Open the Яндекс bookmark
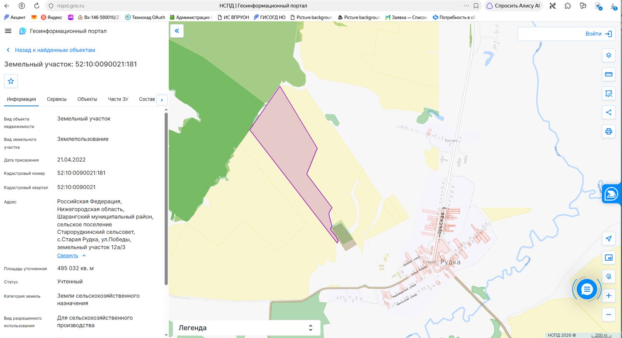The width and height of the screenshot is (622, 338). point(51,17)
